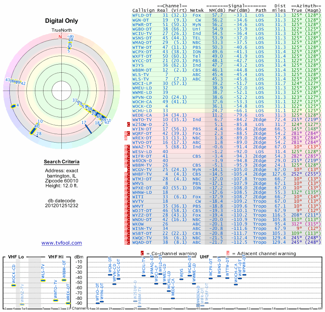325x312 pixels.
Task: Click the red N north marker on radar
Action: [x=60, y=37]
